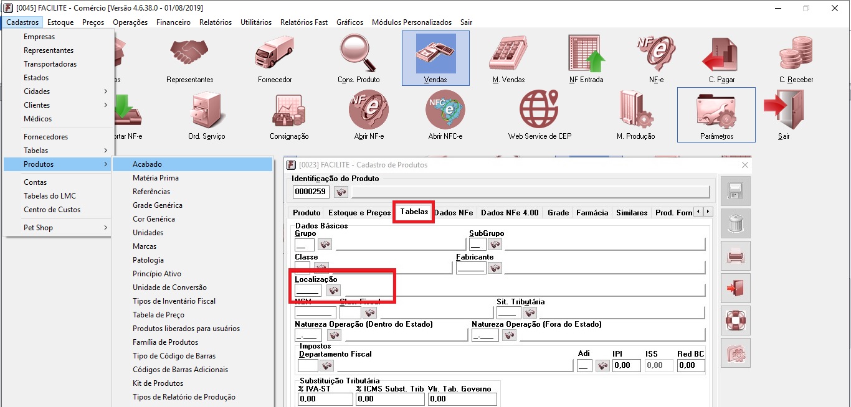Click the lifebuoy help icon in Cadastro de Produtos
The height and width of the screenshot is (407, 851).
tap(736, 320)
